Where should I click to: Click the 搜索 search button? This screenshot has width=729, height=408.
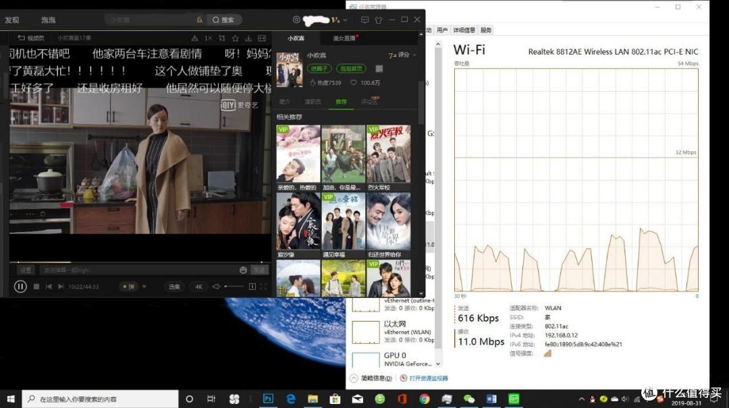tap(223, 20)
